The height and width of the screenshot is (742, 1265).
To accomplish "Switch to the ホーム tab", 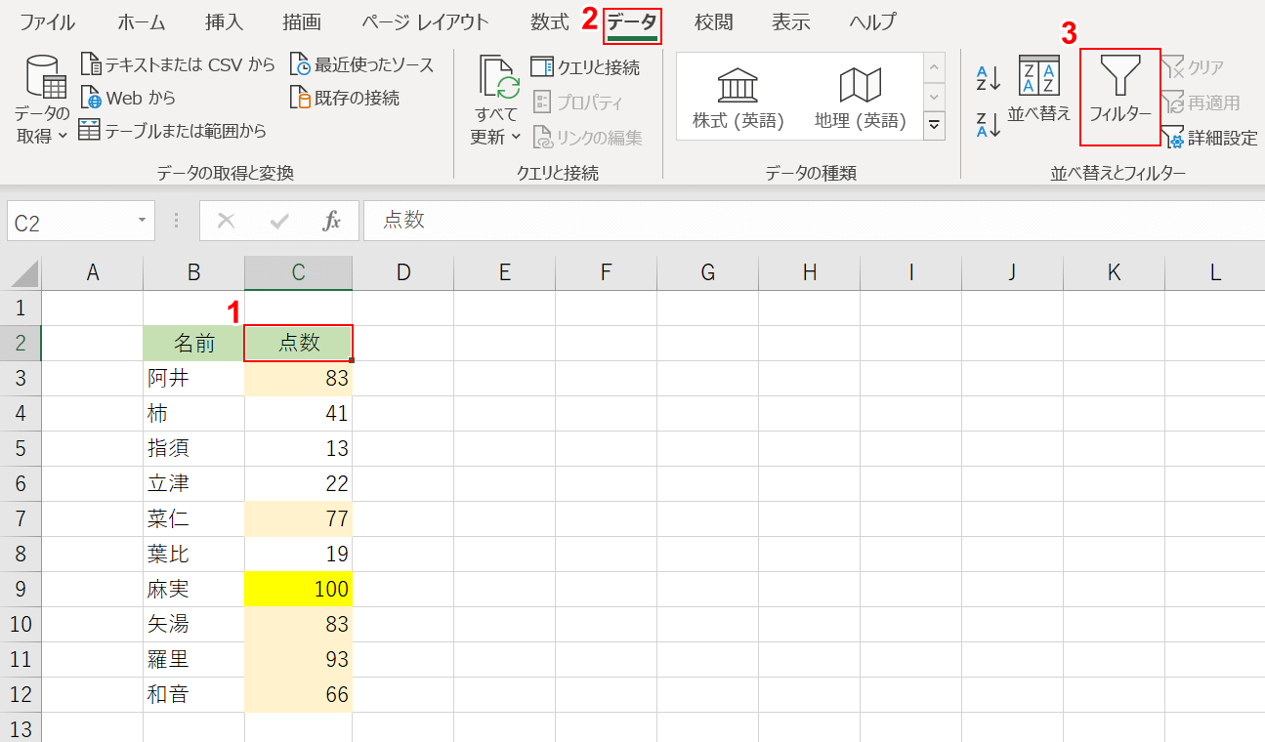I will point(141,21).
